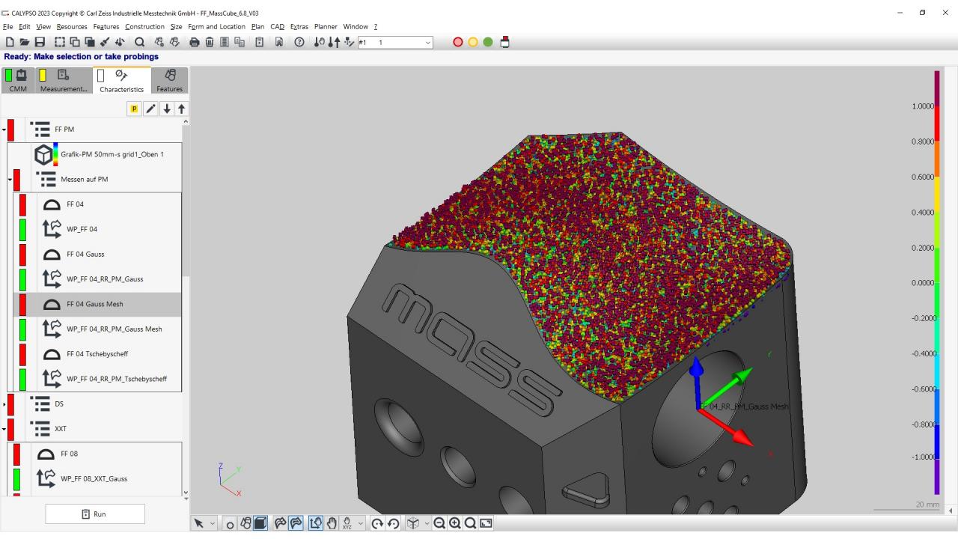958x539 pixels.
Task: Open the Construction menu
Action: pyautogui.click(x=144, y=26)
